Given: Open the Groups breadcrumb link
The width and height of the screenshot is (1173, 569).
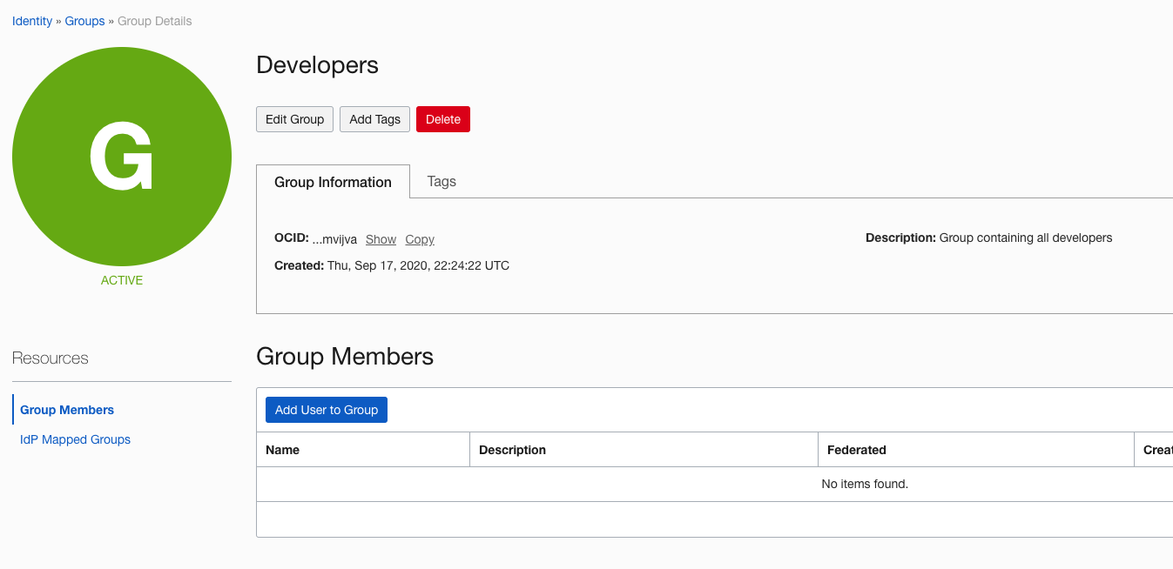Looking at the screenshot, I should pos(84,21).
